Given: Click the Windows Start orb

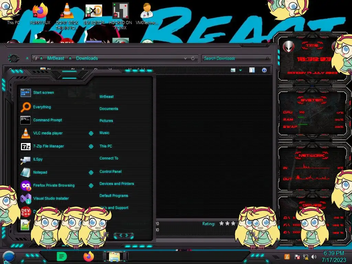Looking at the screenshot, I should click(9, 257).
